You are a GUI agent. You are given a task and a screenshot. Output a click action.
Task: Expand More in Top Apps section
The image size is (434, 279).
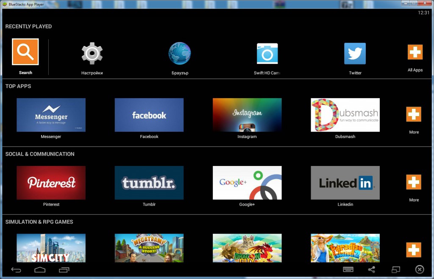coord(414,114)
